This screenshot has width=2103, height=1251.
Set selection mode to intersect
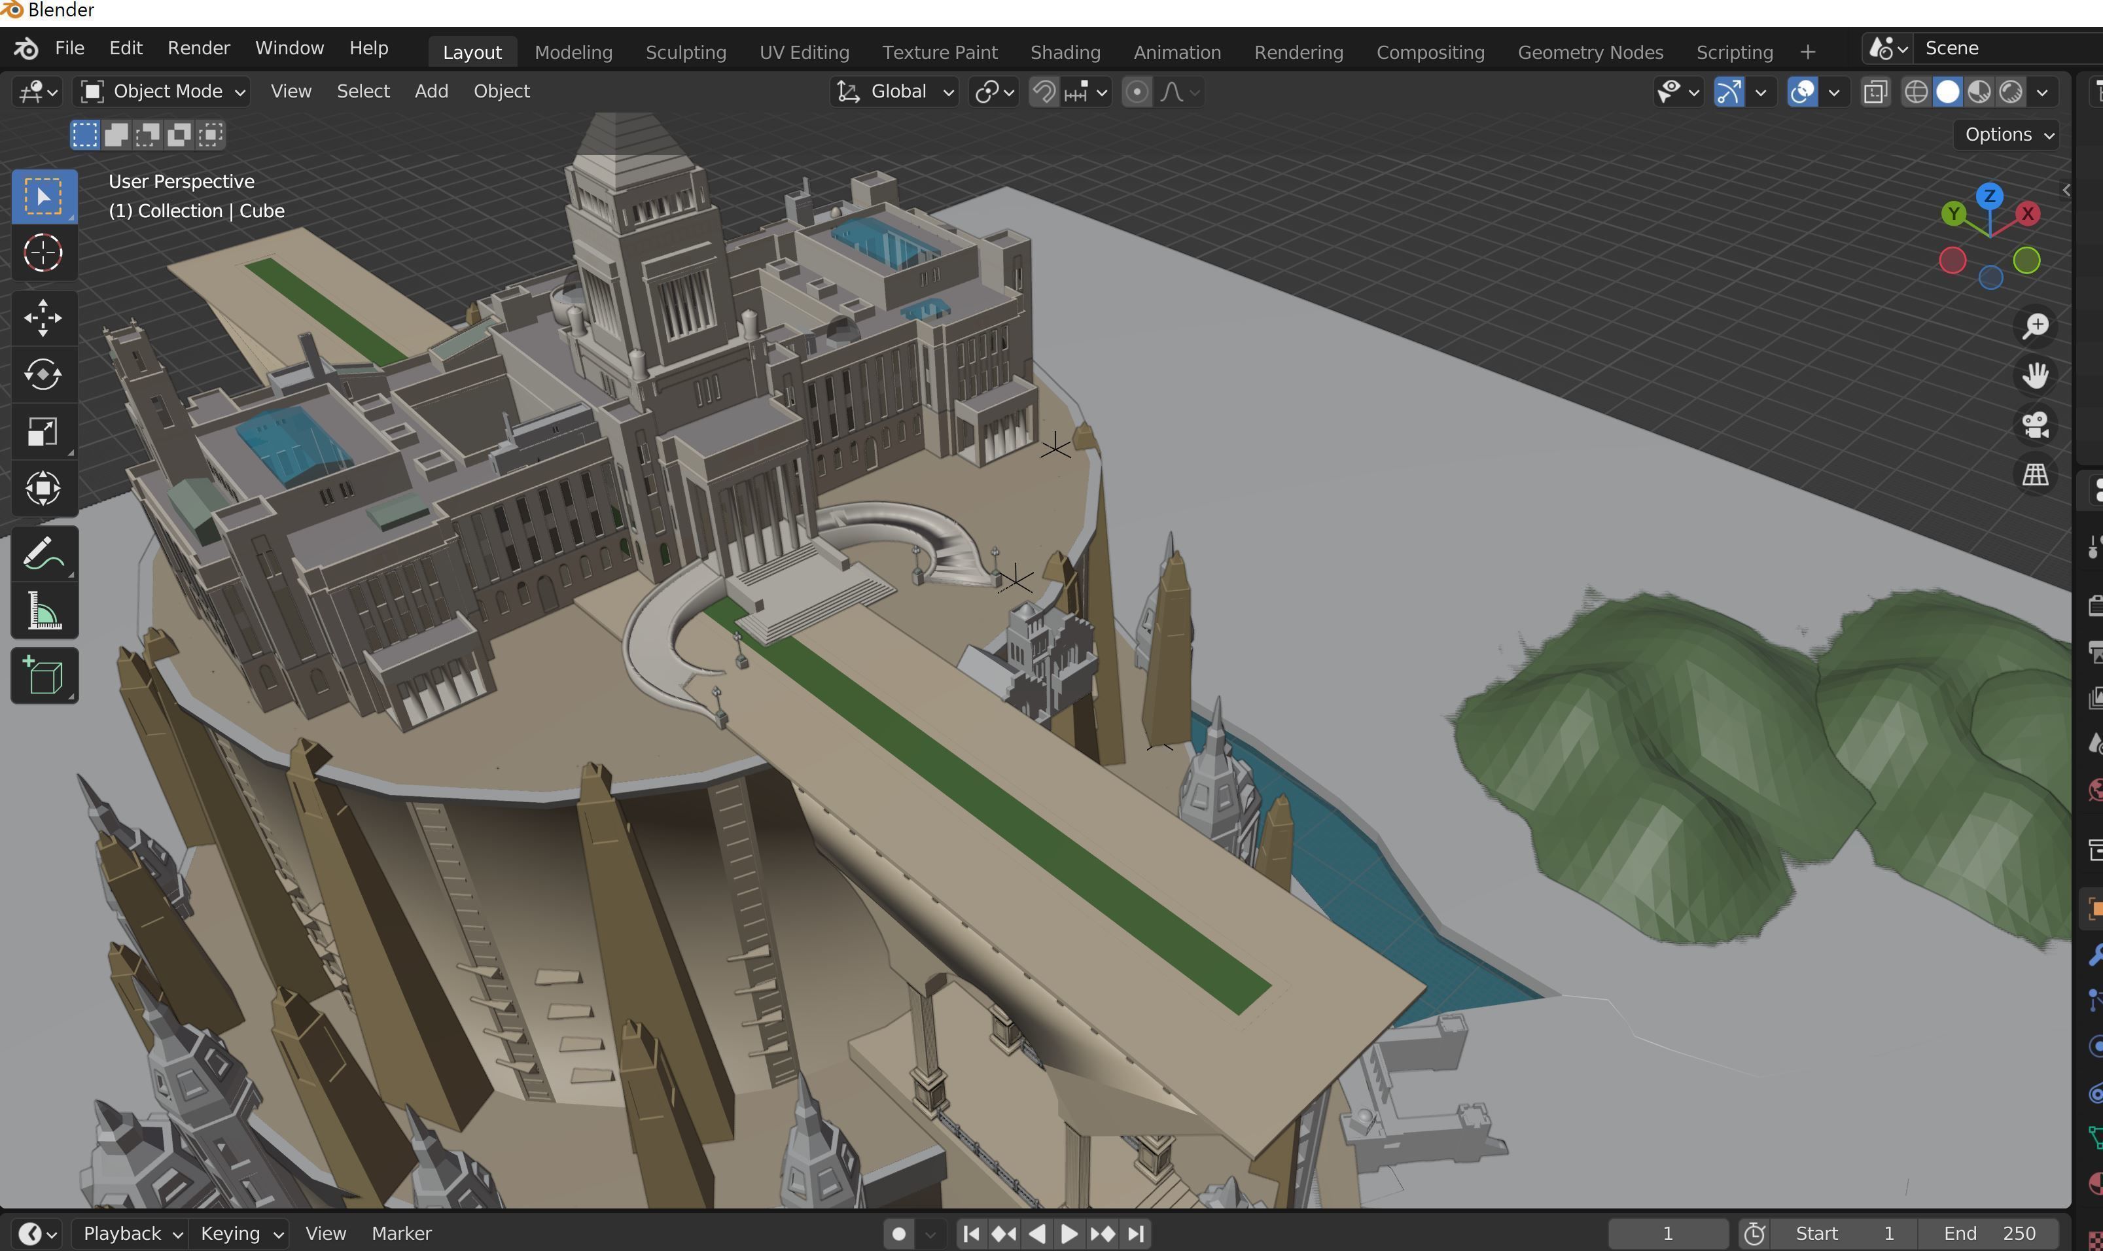(210, 135)
